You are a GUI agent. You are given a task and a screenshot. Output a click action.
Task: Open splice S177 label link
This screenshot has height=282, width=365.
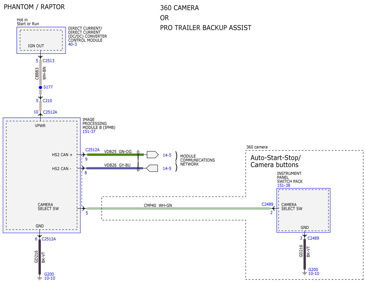(48, 87)
